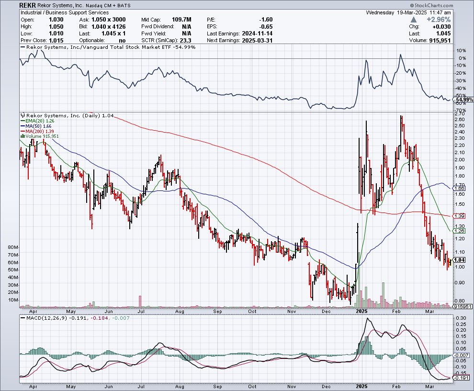Click the ©StockCharts.com credit
Image resolution: width=474 pixels, height=391 pixels.
[x=432, y=5]
